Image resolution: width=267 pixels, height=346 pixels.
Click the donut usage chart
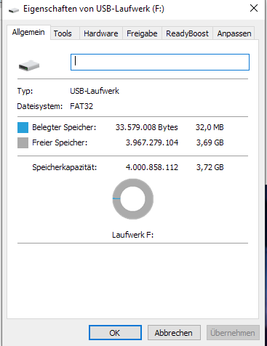[133, 199]
